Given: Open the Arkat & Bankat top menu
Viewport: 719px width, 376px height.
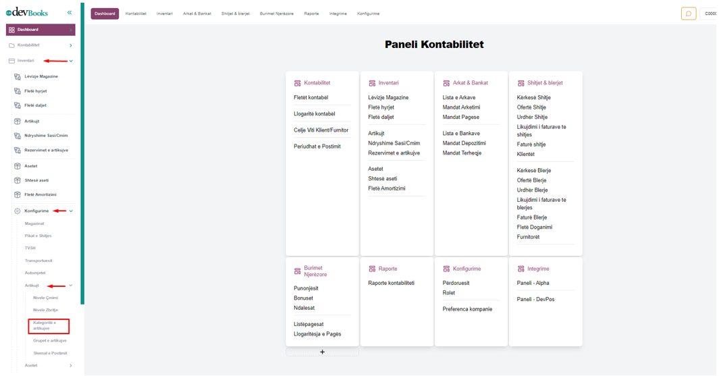Looking at the screenshot, I should 196,14.
